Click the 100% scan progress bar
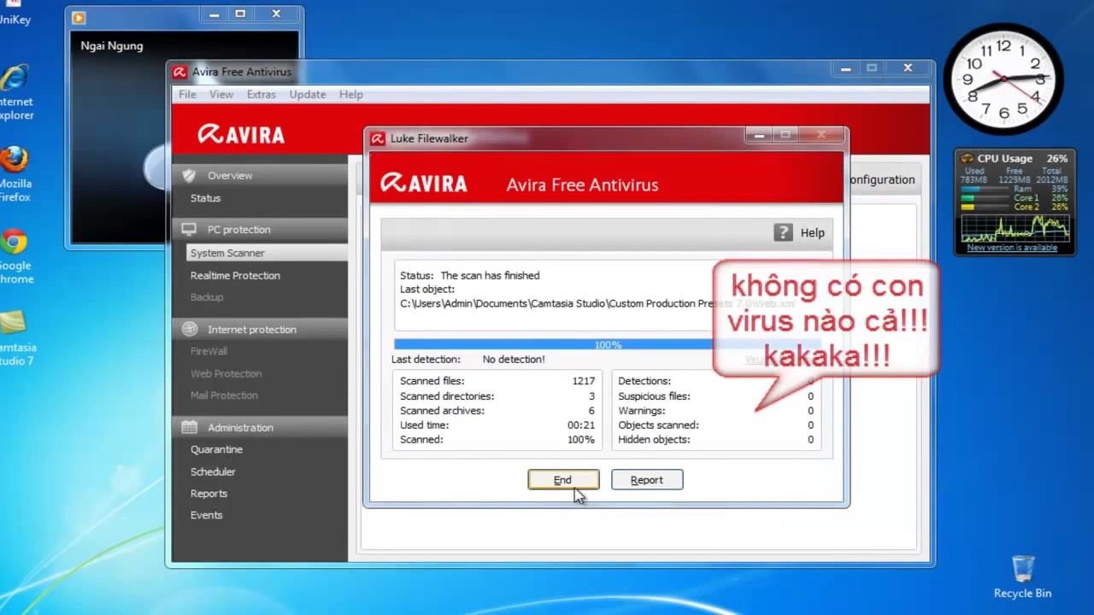The image size is (1094, 615). (x=607, y=345)
